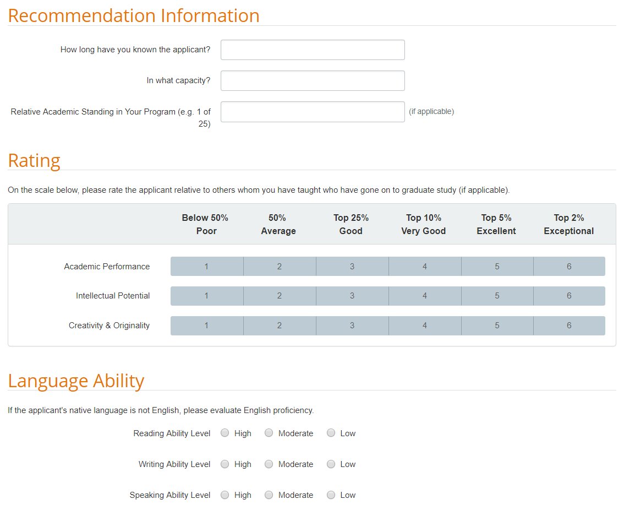Rate Intellectual Potential as 4
This screenshot has height=510, width=624.
(425, 296)
